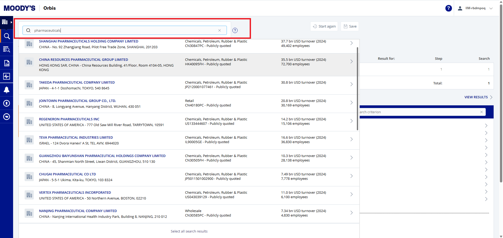The image size is (503, 238).
Task: Expand Regeneron Pharmaceuticals row chevron
Action: click(351, 121)
